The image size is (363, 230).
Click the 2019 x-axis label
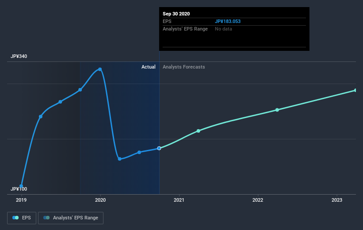[21, 200]
